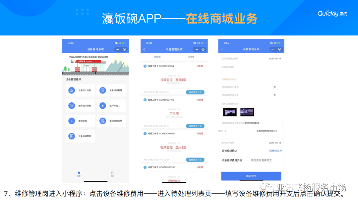Tap 维修费用开支 button under order GDH811094162
This screenshot has height=203, width=358.
click(x=195, y=126)
